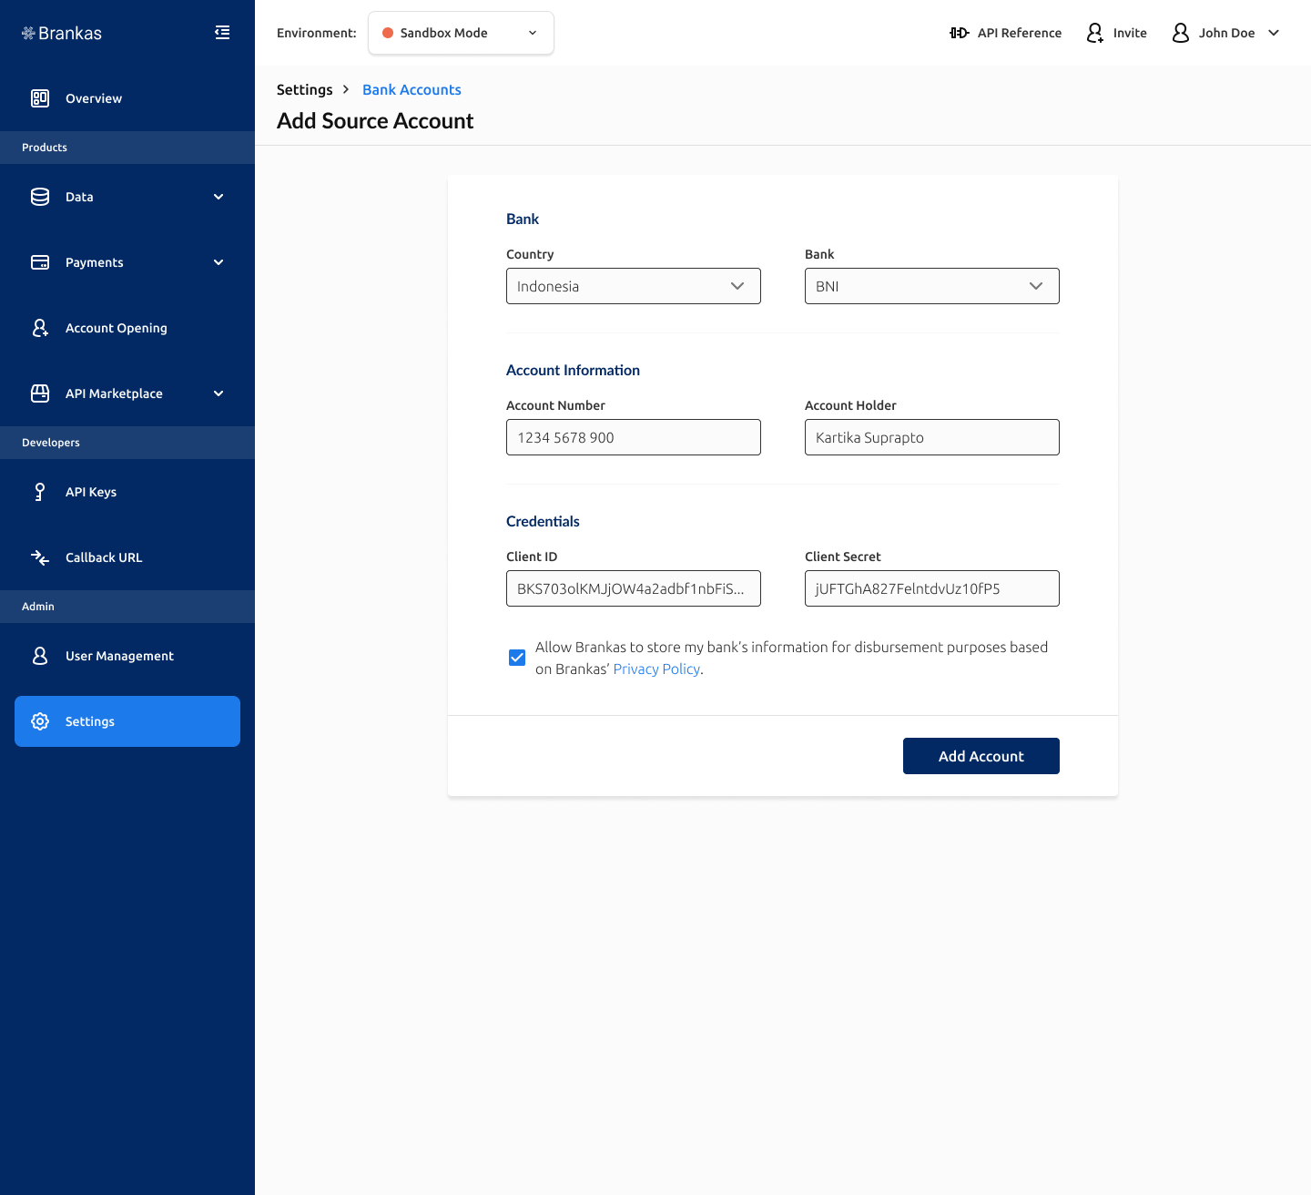The image size is (1311, 1195).
Task: Open the Bank dropdown showing BNI
Action: (x=932, y=286)
